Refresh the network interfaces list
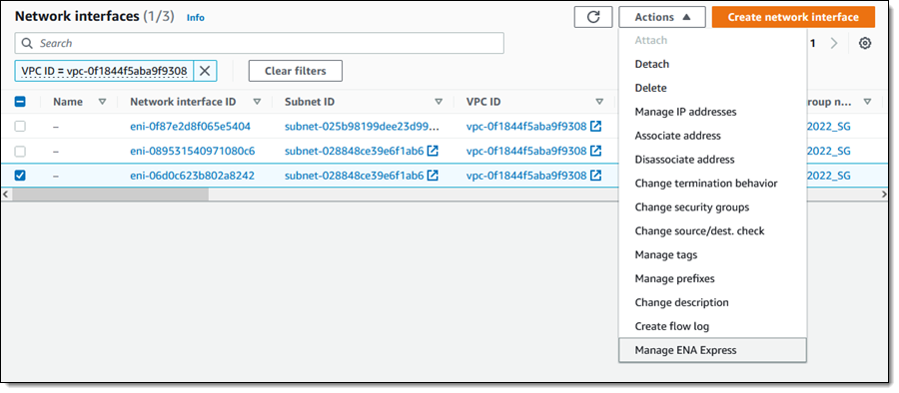899x393 pixels. coord(593,17)
